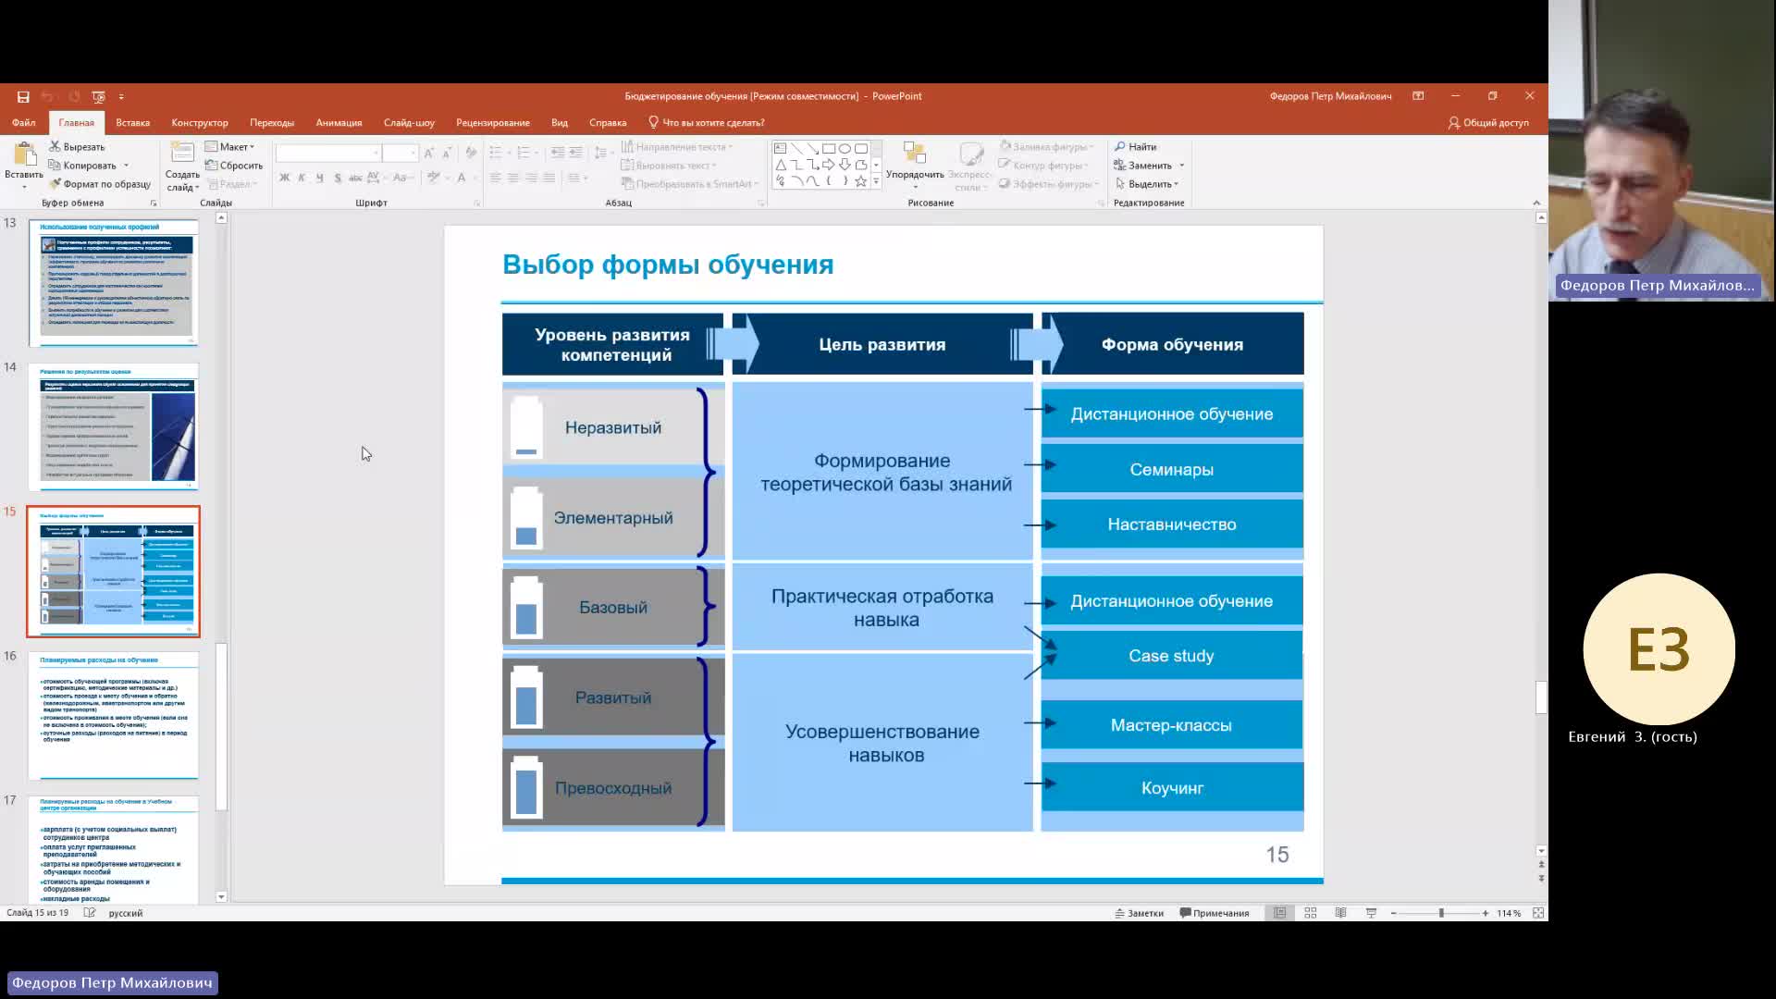The height and width of the screenshot is (999, 1776).
Task: Open the Копировать dropdown arrow
Action: pos(127,166)
